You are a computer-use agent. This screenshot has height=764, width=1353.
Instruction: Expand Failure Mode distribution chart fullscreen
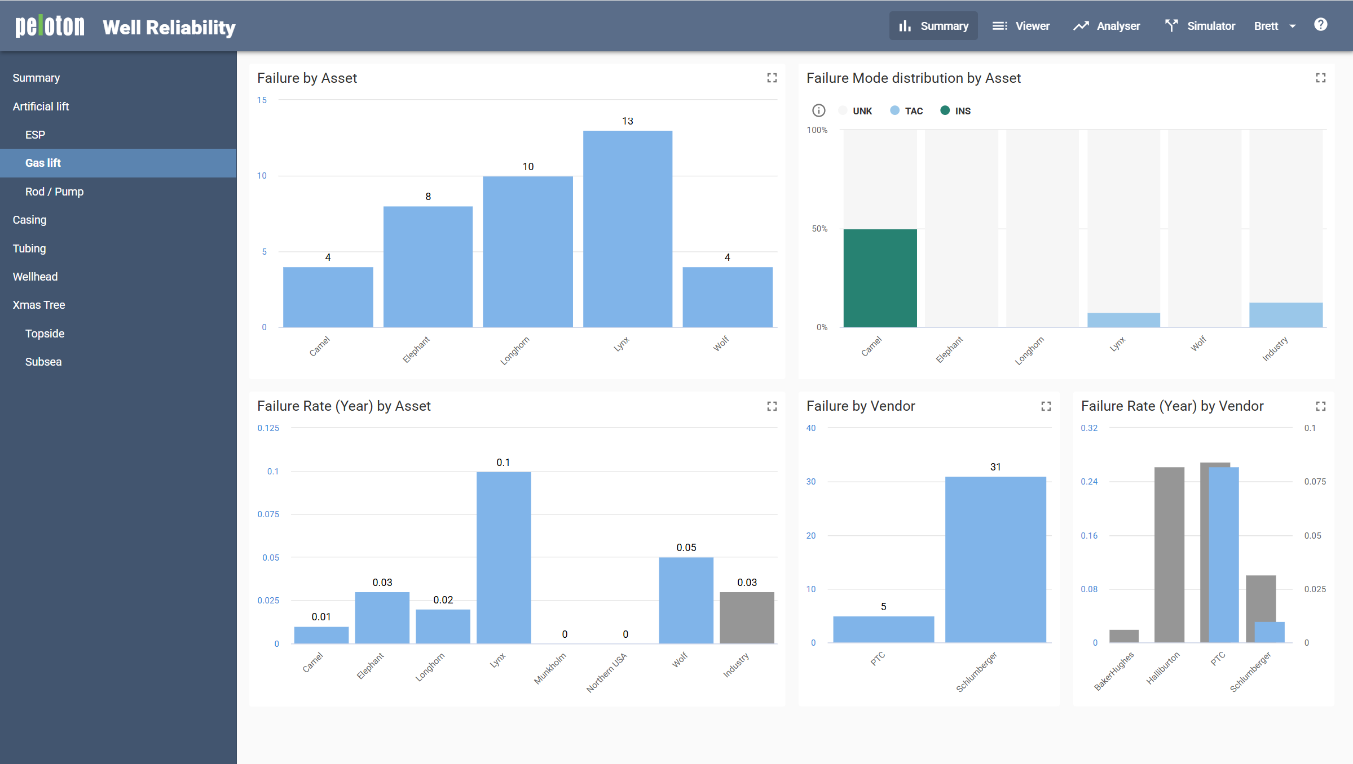coord(1320,78)
